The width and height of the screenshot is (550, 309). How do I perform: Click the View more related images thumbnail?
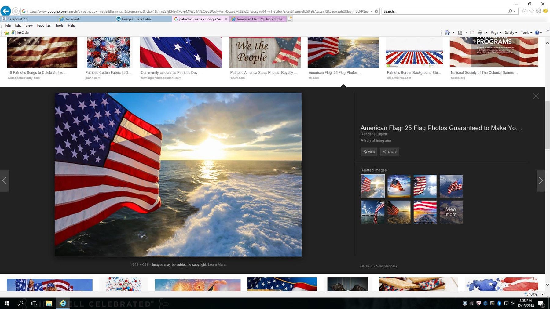451,212
